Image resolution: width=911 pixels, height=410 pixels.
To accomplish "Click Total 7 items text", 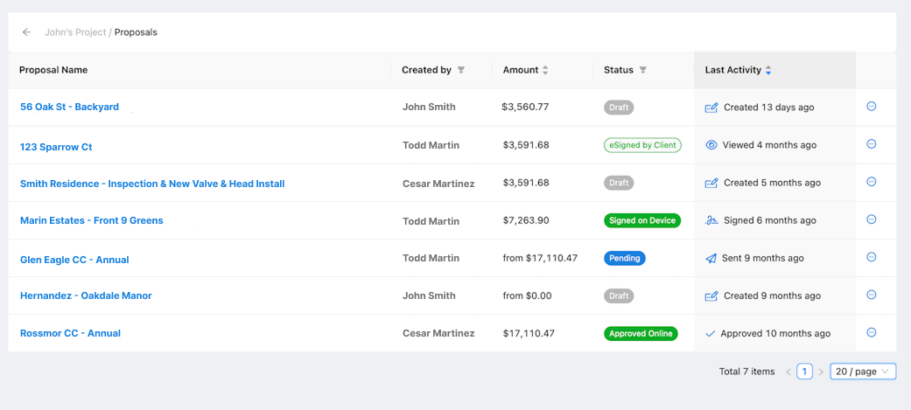I will pyautogui.click(x=746, y=372).
